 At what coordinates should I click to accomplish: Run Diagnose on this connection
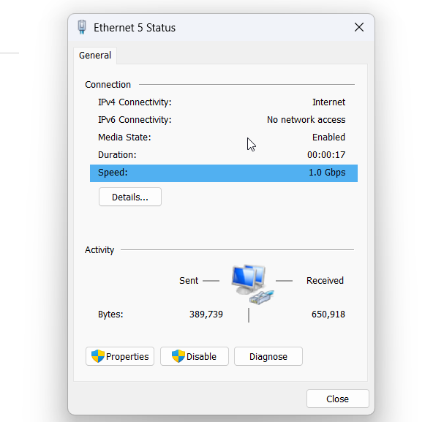click(x=268, y=356)
